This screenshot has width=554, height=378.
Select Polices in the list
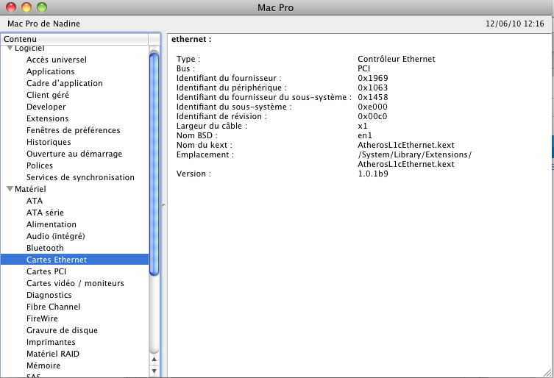pyautogui.click(x=40, y=165)
